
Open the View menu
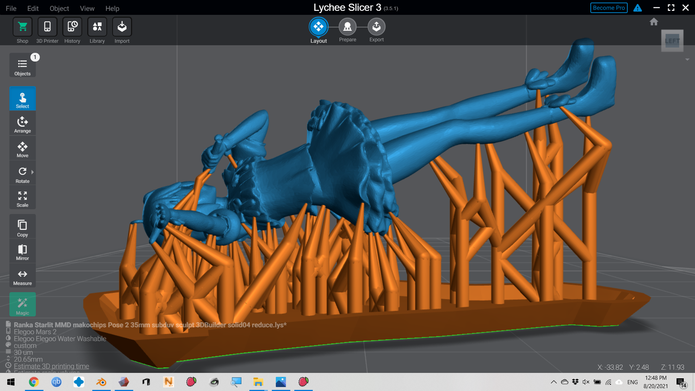pyautogui.click(x=87, y=8)
